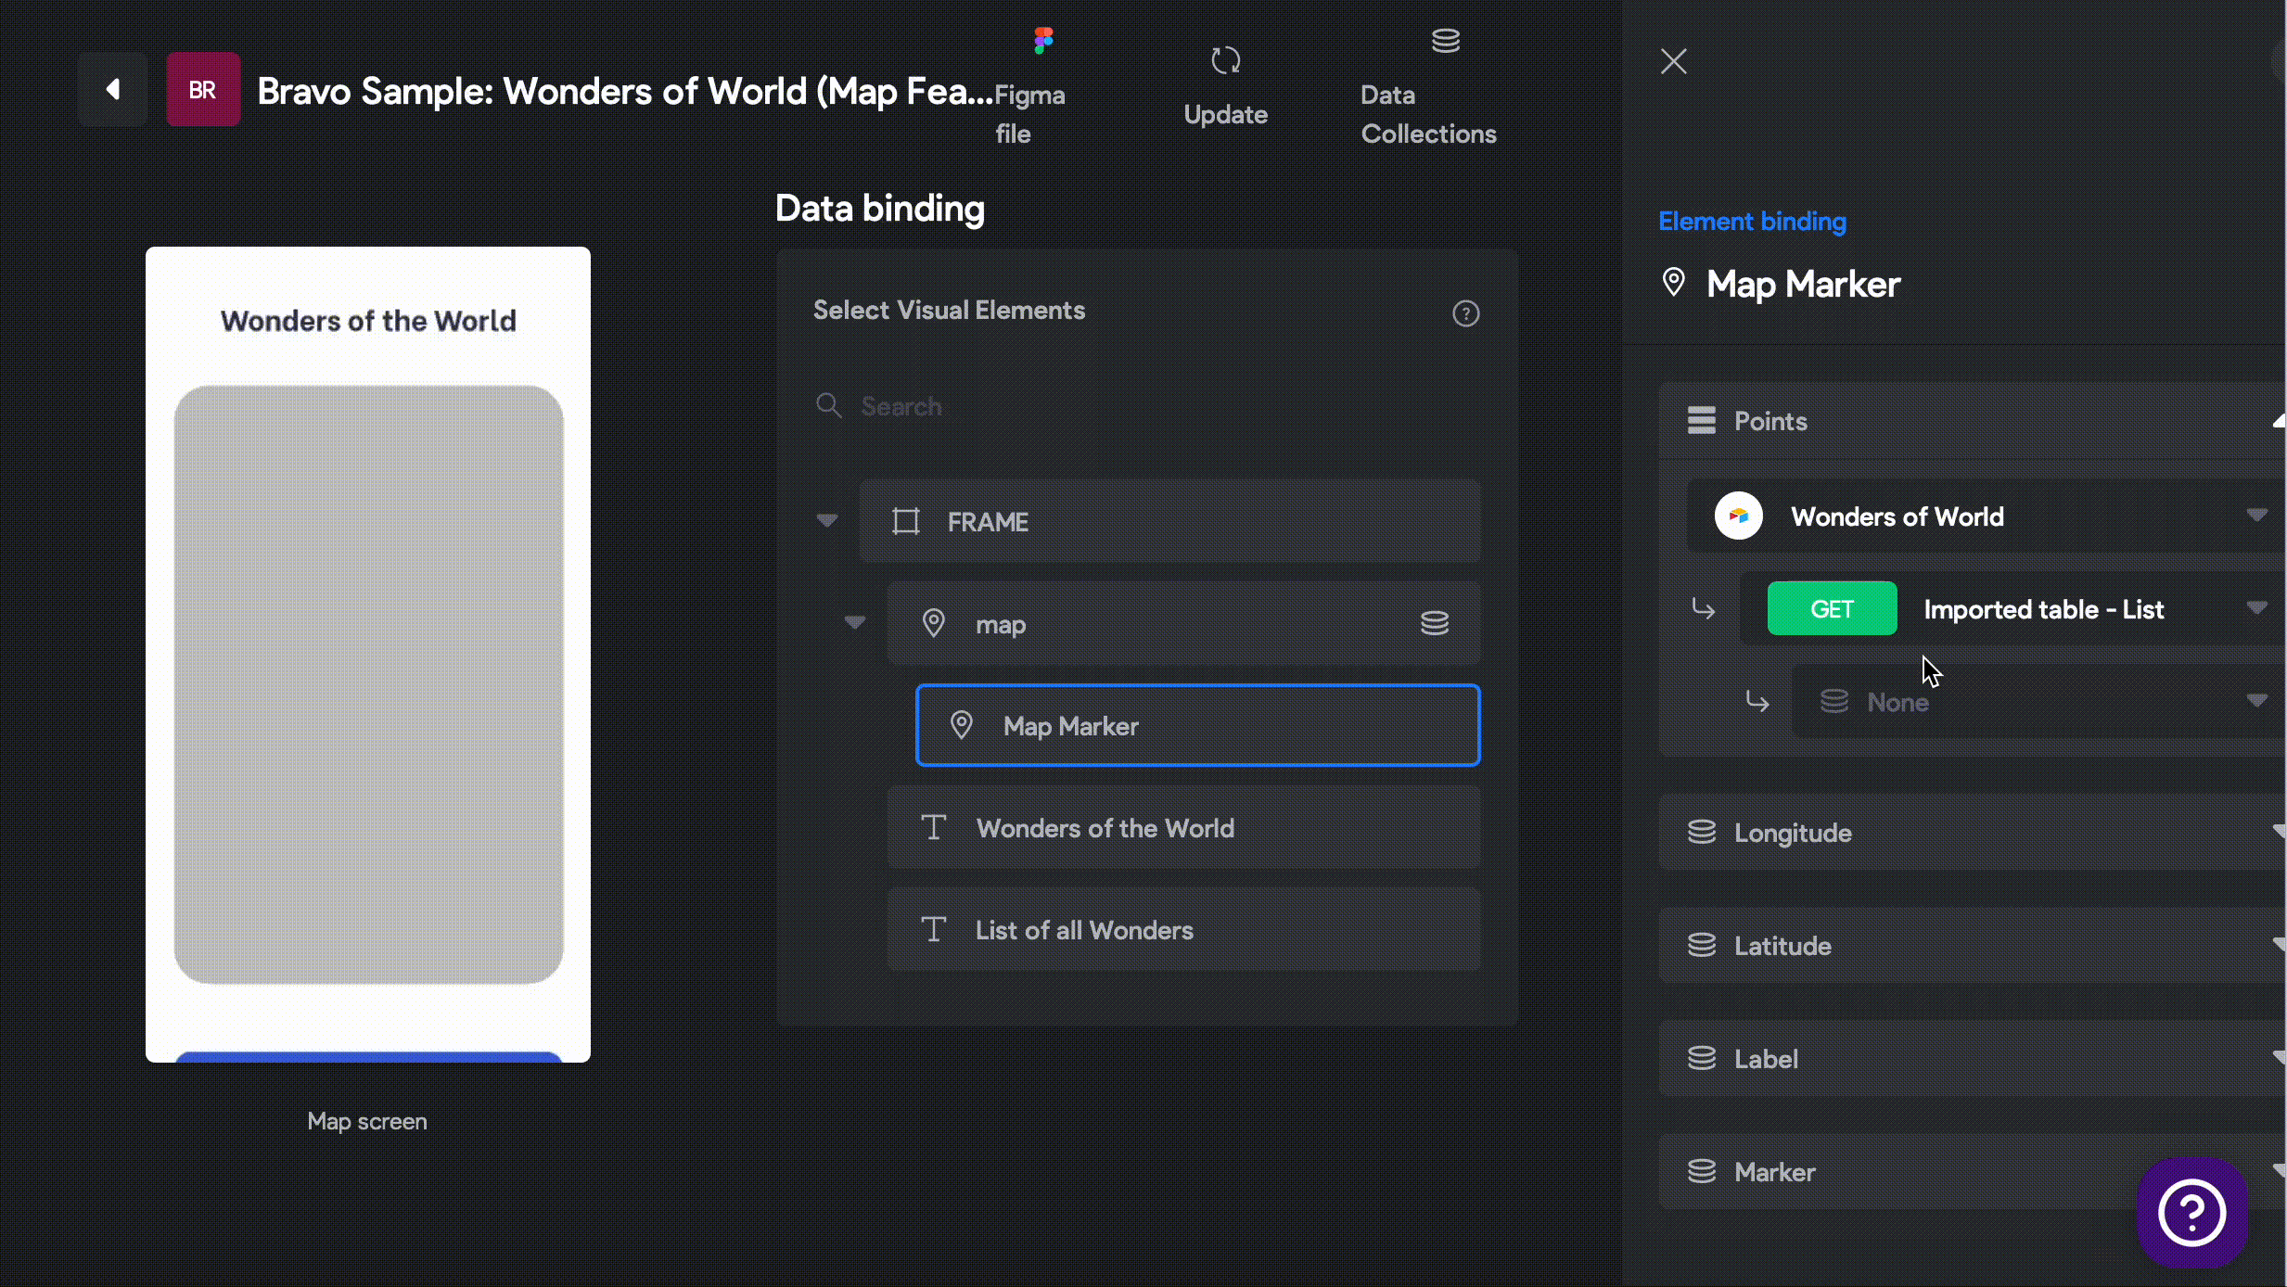Click the Map screen preview thumbnail
The width and height of the screenshot is (2287, 1287).
368,654
